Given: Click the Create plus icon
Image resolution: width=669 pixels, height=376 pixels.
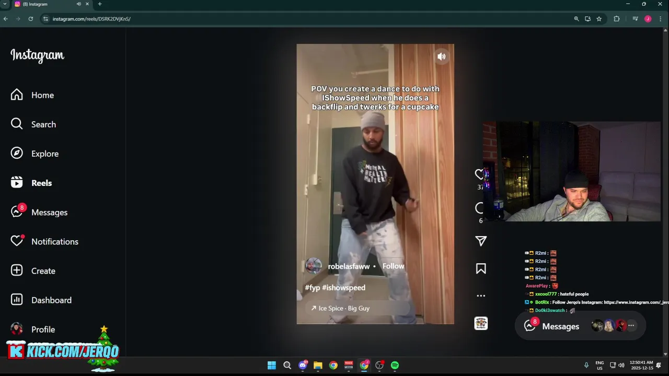Looking at the screenshot, I should tap(17, 270).
